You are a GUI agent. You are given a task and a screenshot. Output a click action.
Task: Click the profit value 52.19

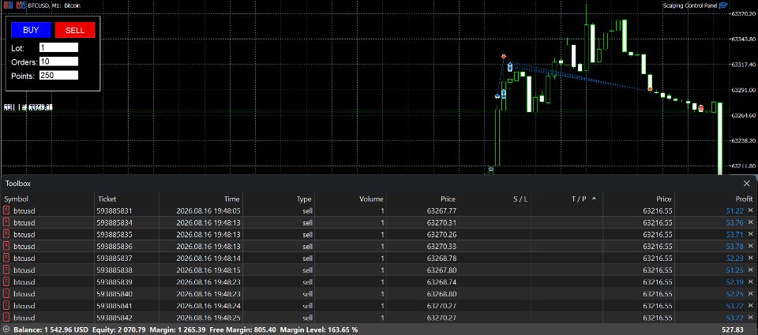735,281
